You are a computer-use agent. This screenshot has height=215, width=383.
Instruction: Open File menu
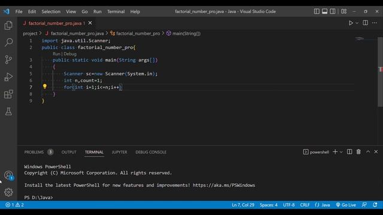tap(19, 11)
